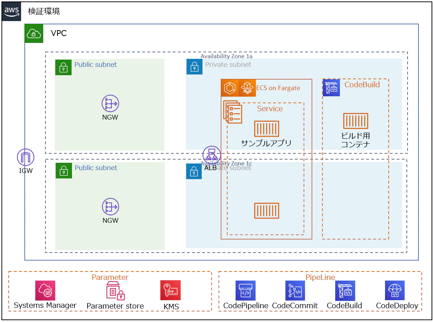The image size is (433, 322).
Task: Select the NGW icon in zone 1c
Action: 111,206
